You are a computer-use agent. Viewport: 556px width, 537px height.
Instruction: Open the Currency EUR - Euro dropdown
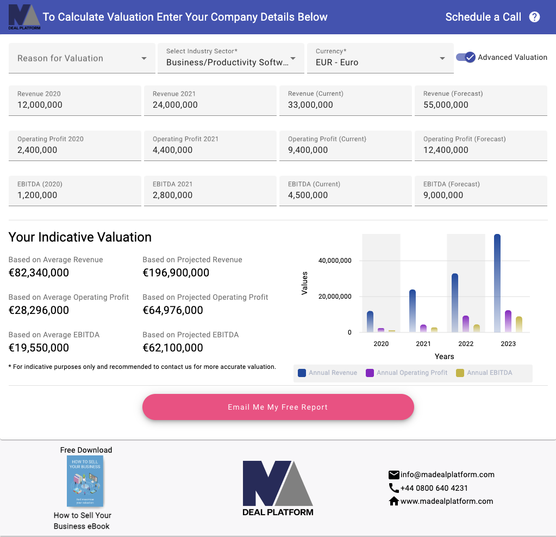pos(380,58)
